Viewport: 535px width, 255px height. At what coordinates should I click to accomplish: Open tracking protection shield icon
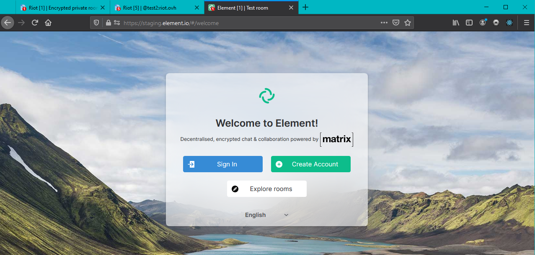(96, 23)
